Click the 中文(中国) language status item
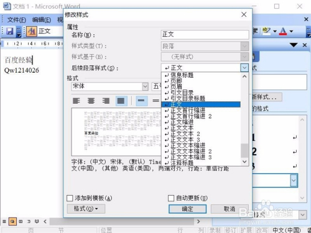Image resolution: width=311 pixels, height=233 pixels. pyautogui.click(x=287, y=230)
